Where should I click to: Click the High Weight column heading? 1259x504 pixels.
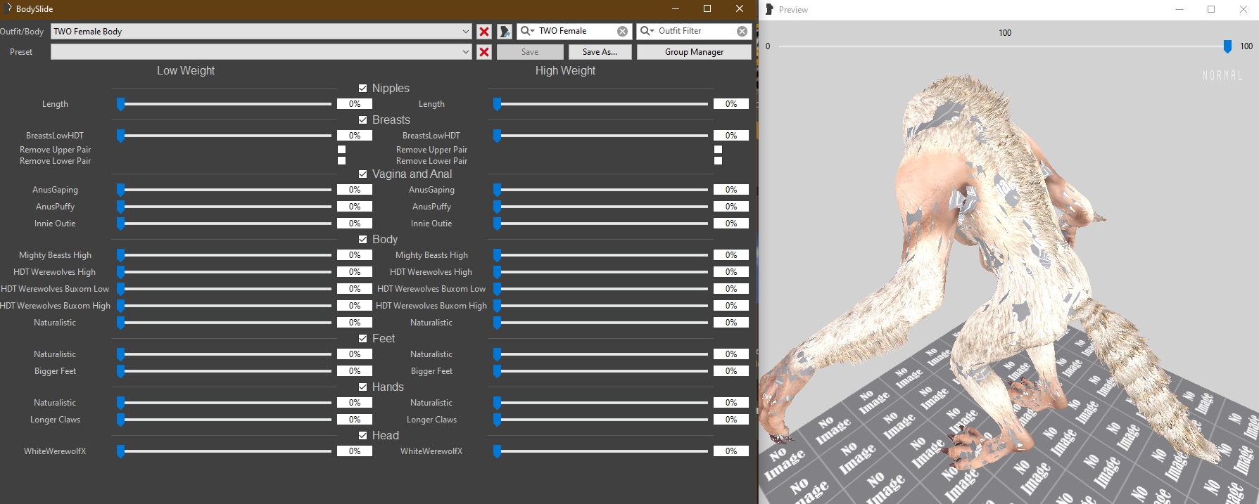(565, 70)
